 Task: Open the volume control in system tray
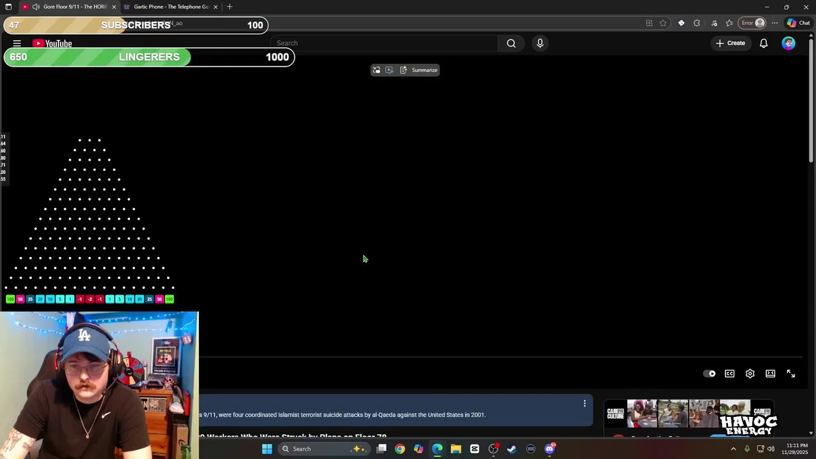[x=771, y=449]
